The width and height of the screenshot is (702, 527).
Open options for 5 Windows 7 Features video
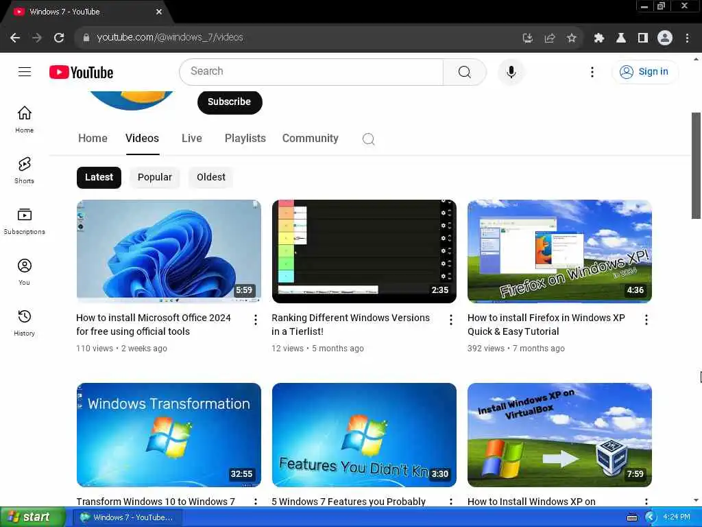click(451, 502)
